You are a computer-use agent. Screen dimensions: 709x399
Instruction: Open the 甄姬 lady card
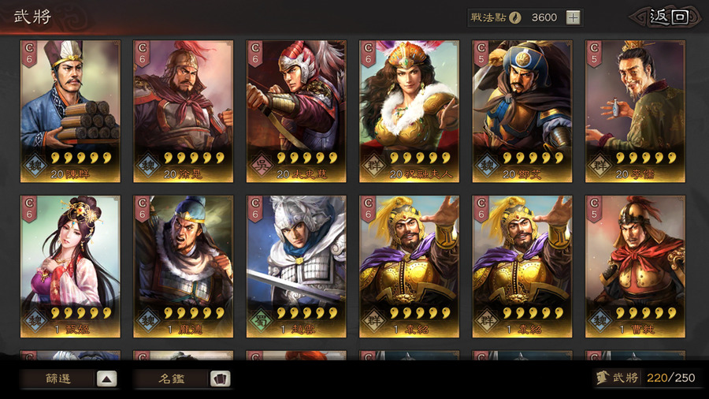[x=70, y=267]
